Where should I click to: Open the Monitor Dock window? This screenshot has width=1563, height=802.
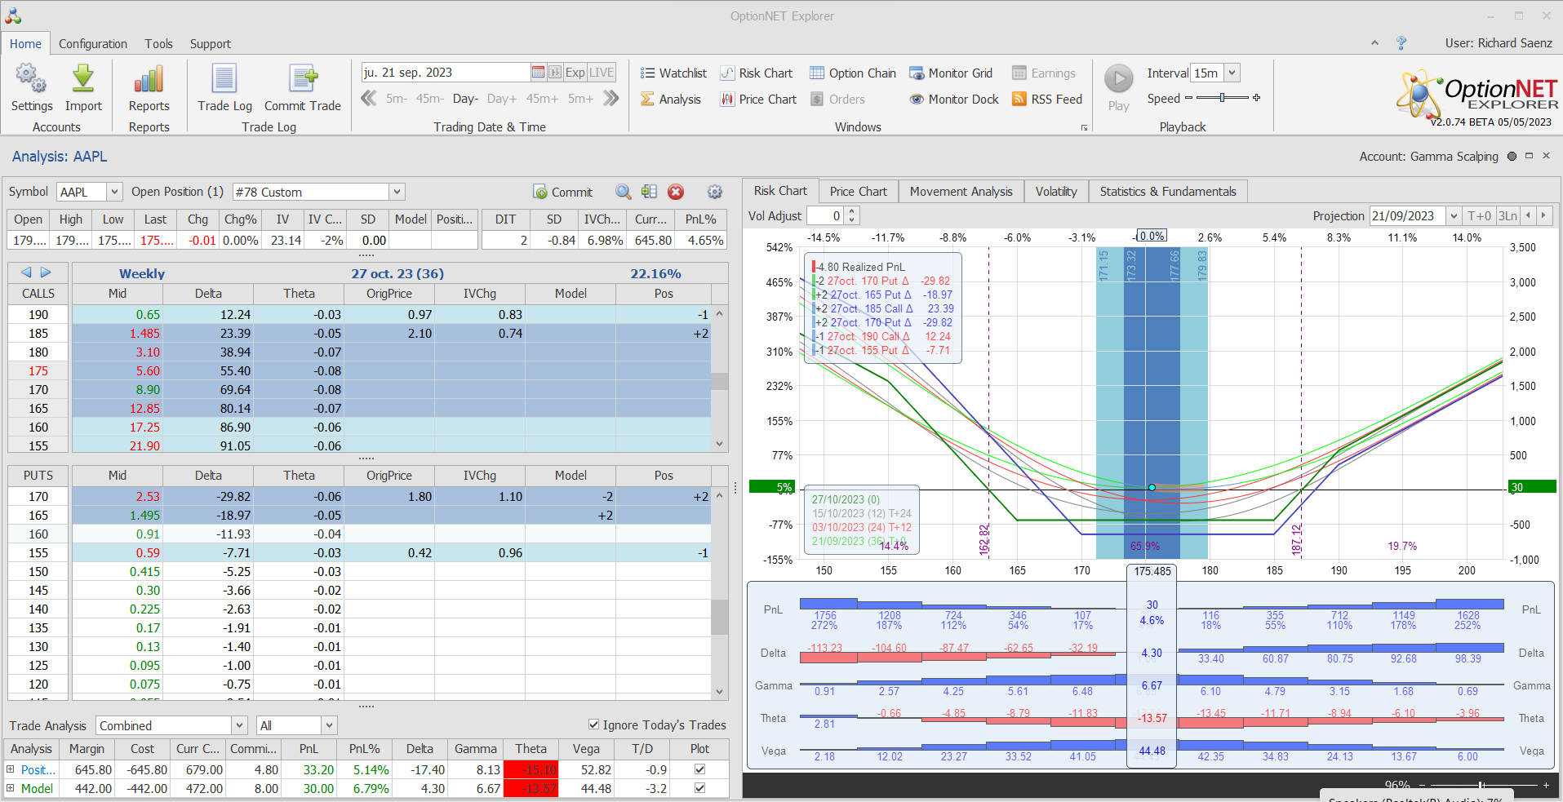(954, 99)
